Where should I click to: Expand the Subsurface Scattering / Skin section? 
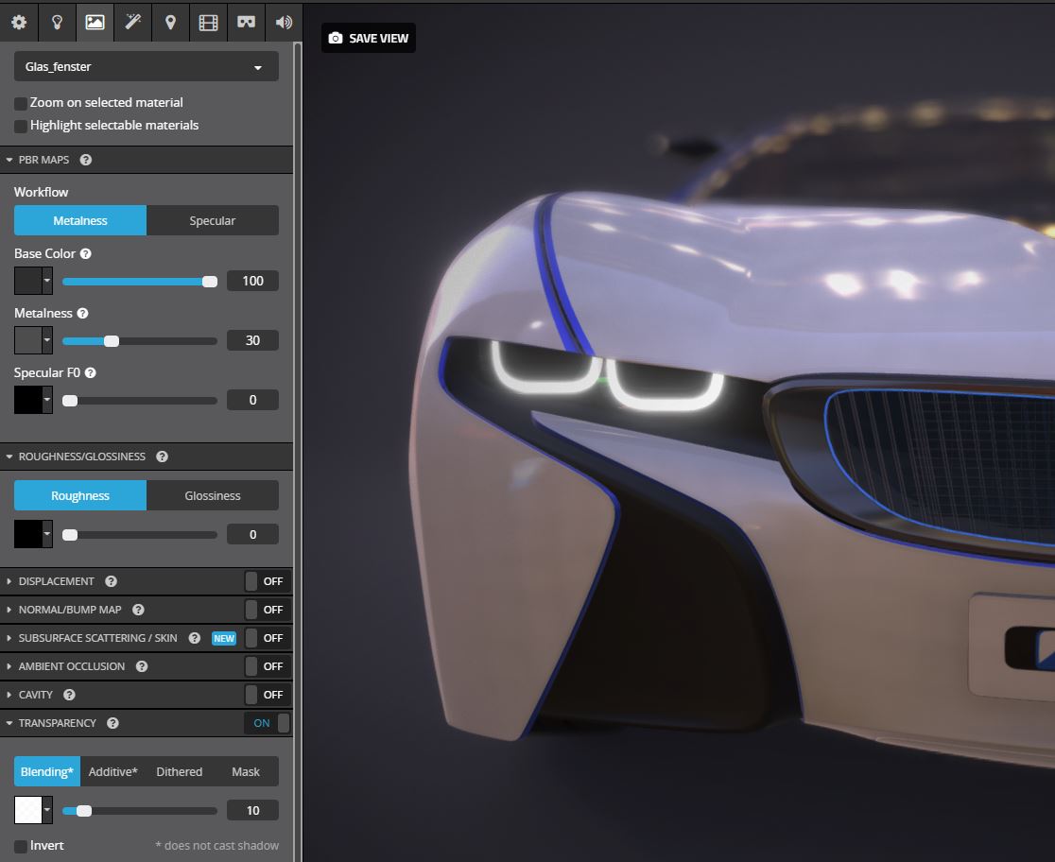(x=9, y=638)
